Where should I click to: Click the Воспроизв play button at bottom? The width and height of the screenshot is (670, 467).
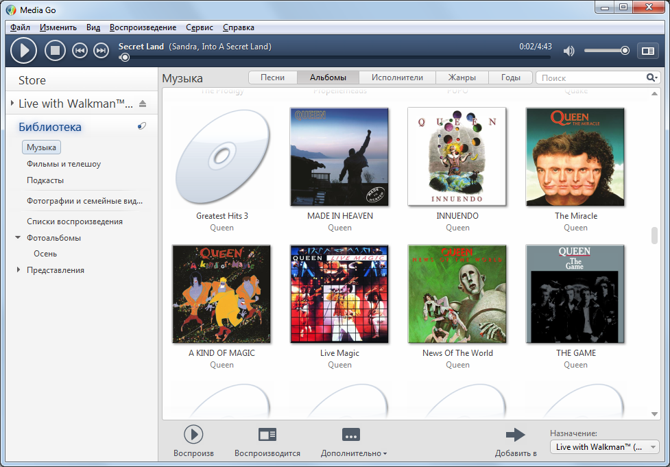[193, 441]
